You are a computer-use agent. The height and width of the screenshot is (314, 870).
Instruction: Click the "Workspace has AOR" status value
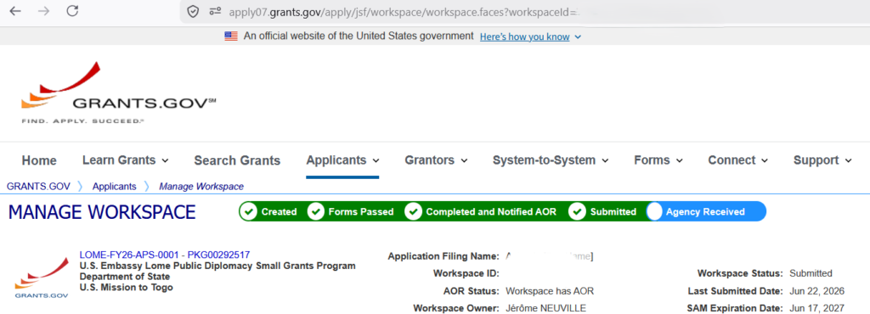550,291
